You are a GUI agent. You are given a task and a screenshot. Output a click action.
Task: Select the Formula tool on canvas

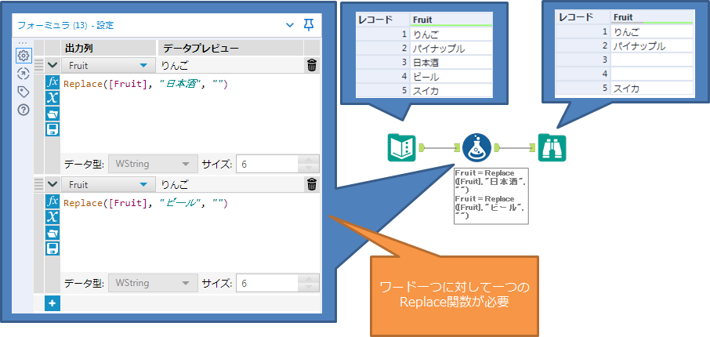click(x=476, y=147)
